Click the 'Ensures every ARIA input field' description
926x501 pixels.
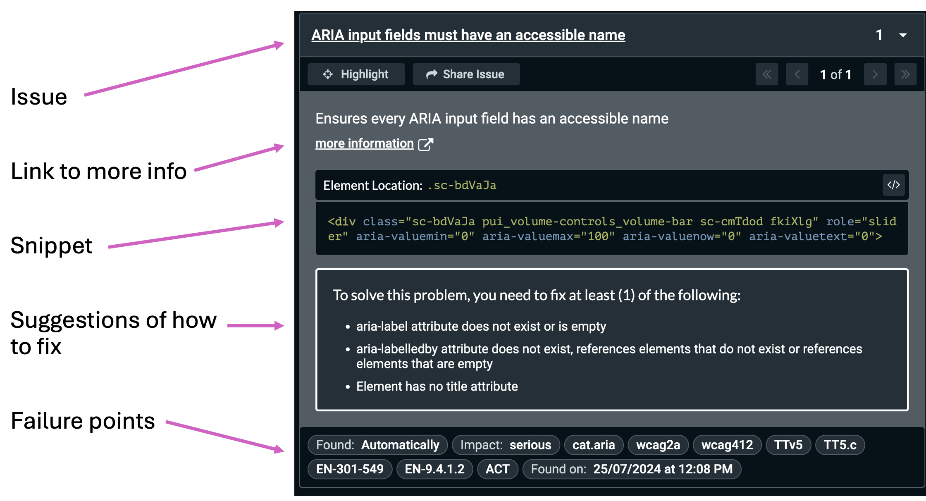(x=492, y=119)
